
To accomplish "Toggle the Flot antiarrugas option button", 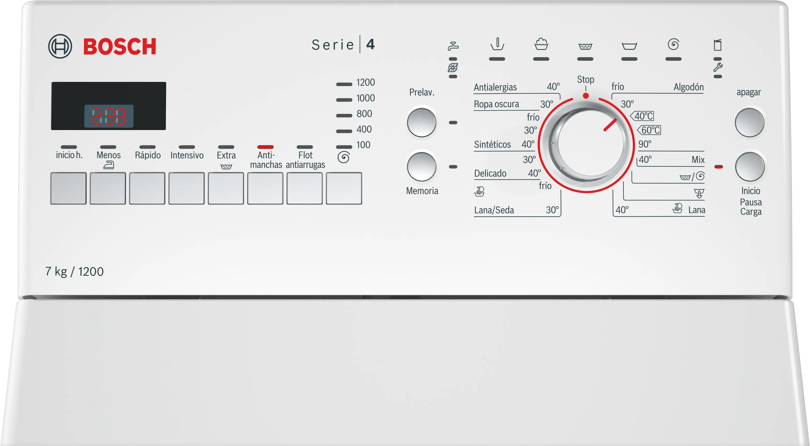I will click(304, 188).
